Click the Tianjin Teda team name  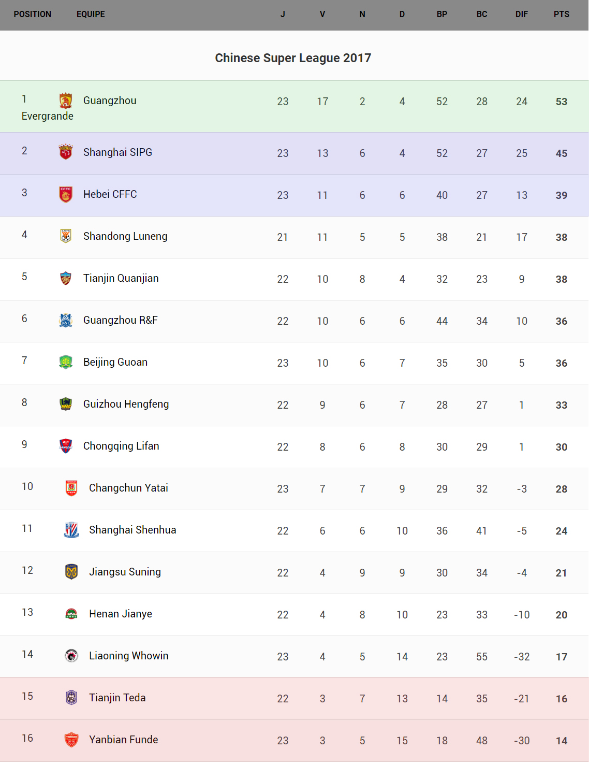pos(117,698)
